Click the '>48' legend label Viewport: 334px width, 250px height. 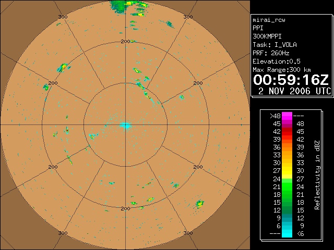(275, 116)
